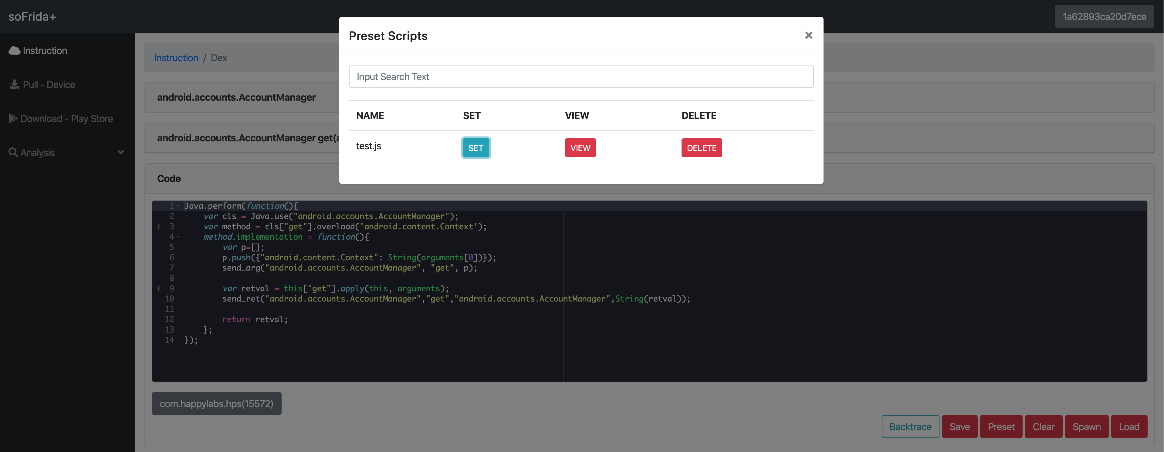Screen dimensions: 1164x452
Task: Delete the test.js preset
Action: [701, 148]
